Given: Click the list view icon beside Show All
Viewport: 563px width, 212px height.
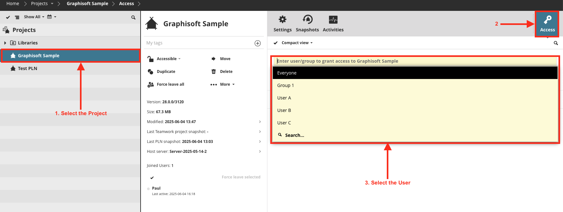Looking at the screenshot, I should 17,17.
